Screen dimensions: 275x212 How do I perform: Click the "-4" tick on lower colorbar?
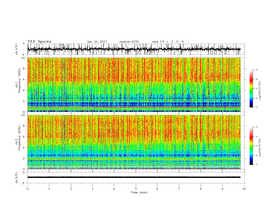[256, 136]
